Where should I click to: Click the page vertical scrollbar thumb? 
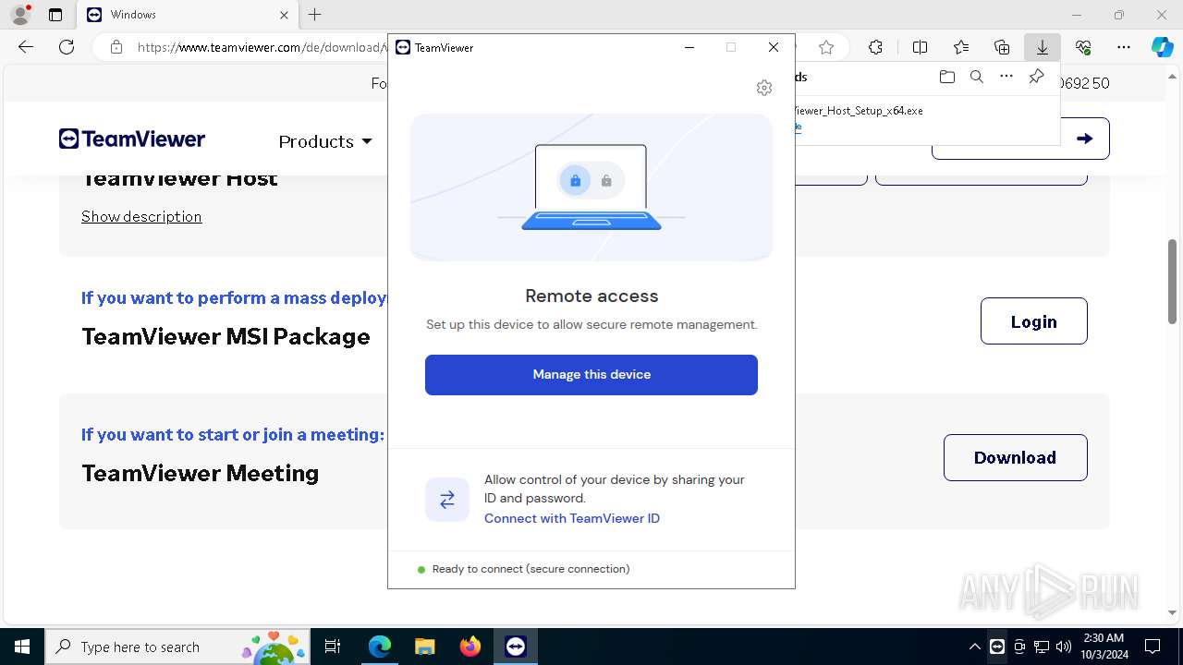[x=1172, y=282]
